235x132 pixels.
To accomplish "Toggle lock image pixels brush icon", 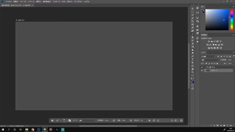I will pyautogui.click(x=209, y=63).
